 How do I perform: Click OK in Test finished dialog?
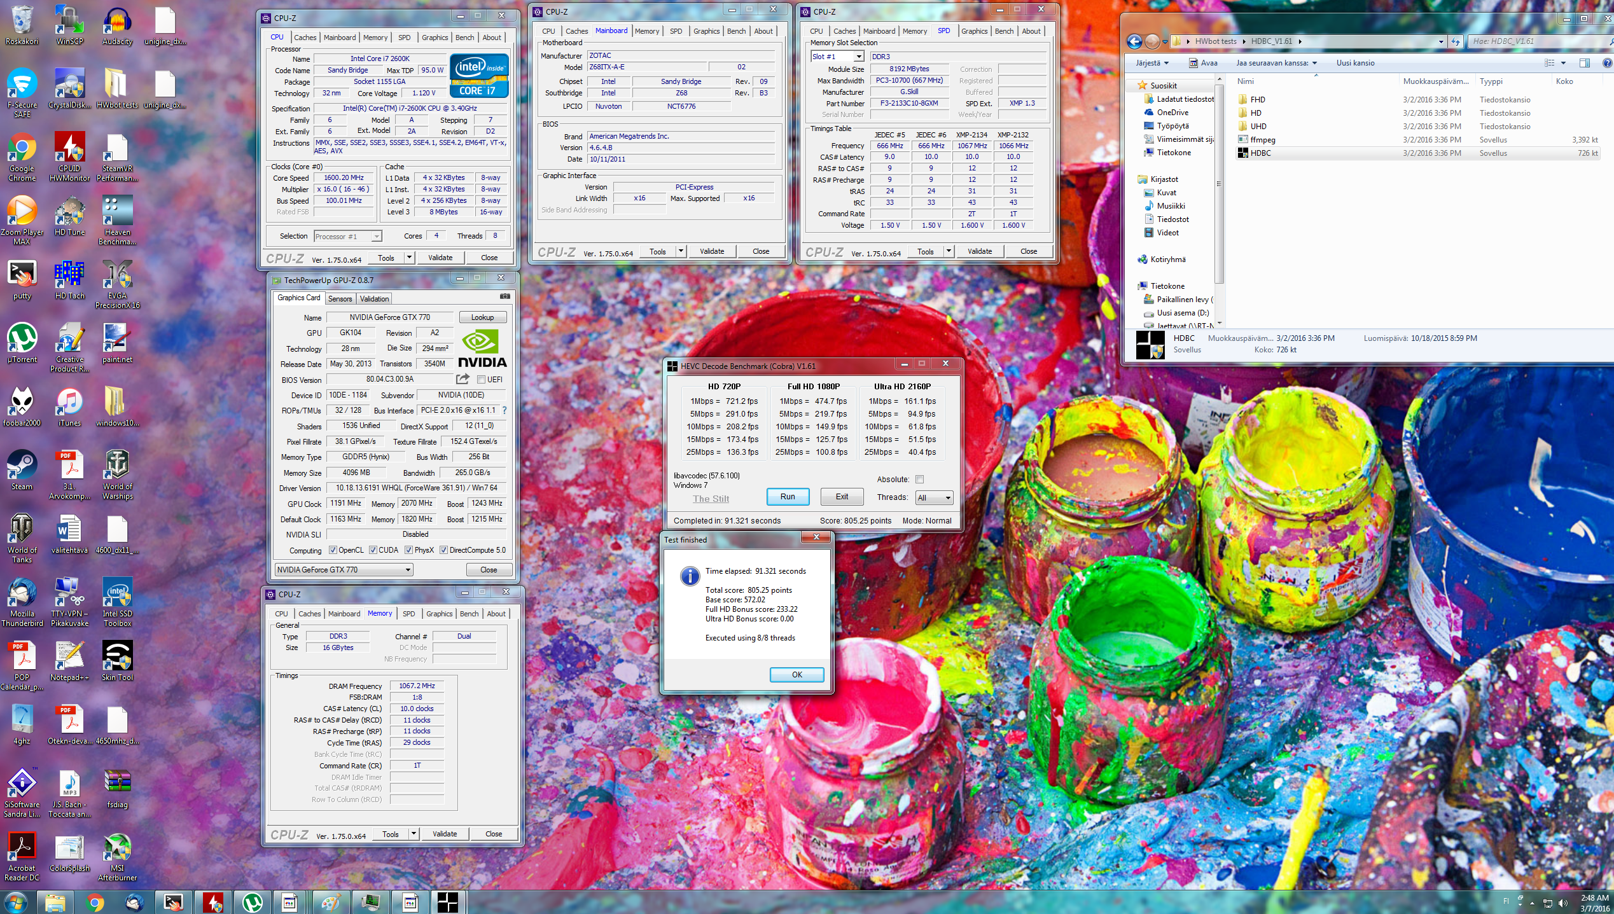[797, 675]
